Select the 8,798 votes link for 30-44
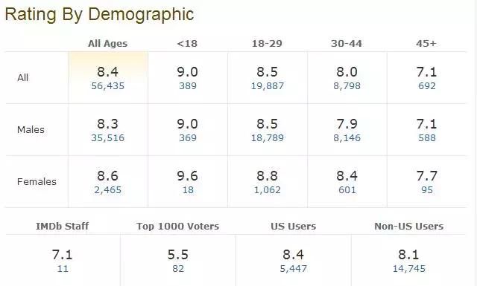 tap(347, 86)
